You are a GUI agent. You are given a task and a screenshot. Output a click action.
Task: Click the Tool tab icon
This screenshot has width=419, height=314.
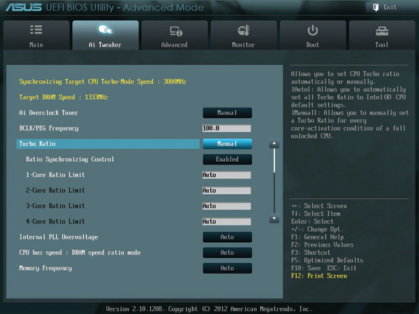pyautogui.click(x=382, y=31)
